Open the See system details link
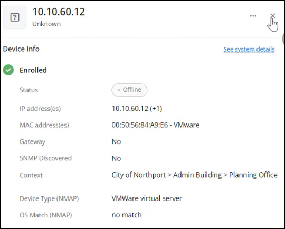The image size is (285, 229). coord(249,49)
